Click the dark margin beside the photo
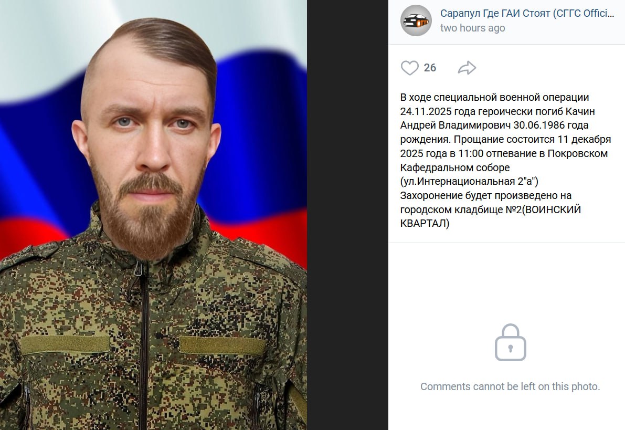The image size is (625, 430). point(347,215)
